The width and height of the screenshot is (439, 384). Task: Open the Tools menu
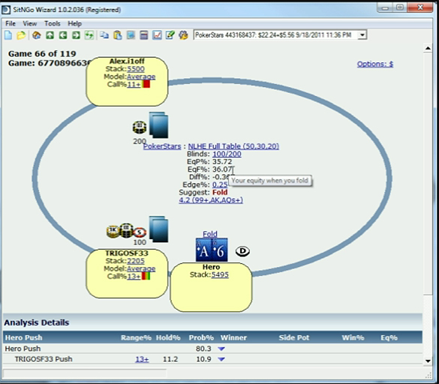pyautogui.click(x=53, y=23)
